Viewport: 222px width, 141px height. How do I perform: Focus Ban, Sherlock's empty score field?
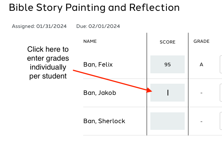168,121
